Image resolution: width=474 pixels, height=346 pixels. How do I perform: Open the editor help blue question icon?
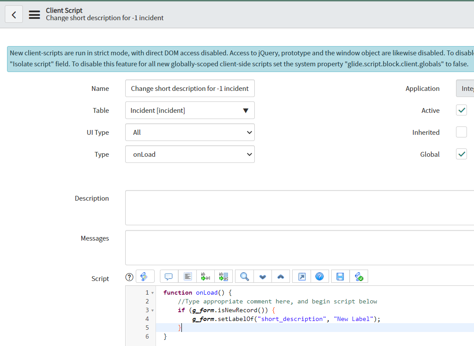[319, 277]
